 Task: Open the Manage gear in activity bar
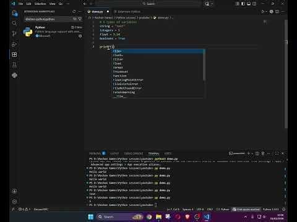click(x=14, y=202)
